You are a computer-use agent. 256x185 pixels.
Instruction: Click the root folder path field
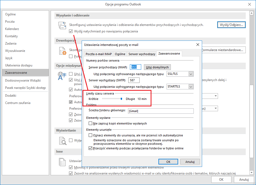coord(161,111)
